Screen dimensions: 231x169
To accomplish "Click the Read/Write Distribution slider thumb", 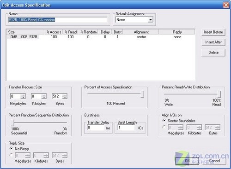I will 219,94.
